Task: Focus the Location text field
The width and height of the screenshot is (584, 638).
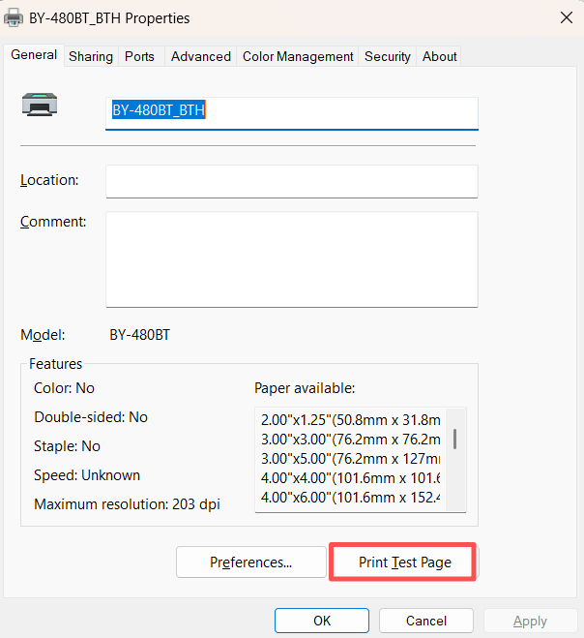Action: 292,181
